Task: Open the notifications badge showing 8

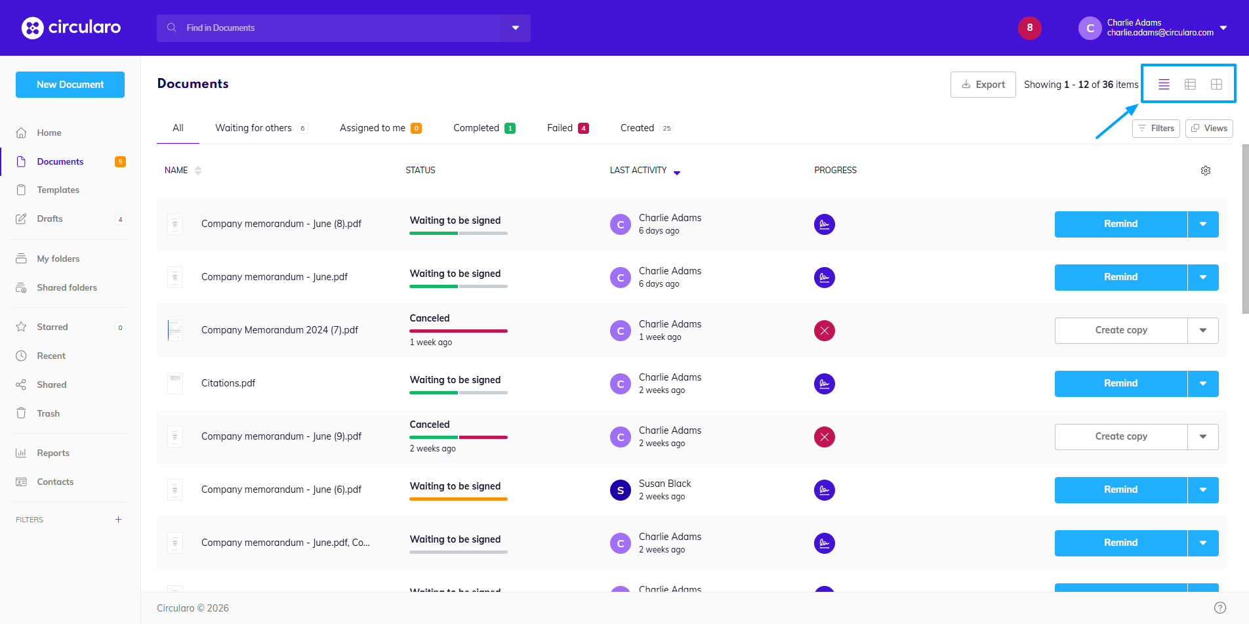Action: pyautogui.click(x=1029, y=28)
